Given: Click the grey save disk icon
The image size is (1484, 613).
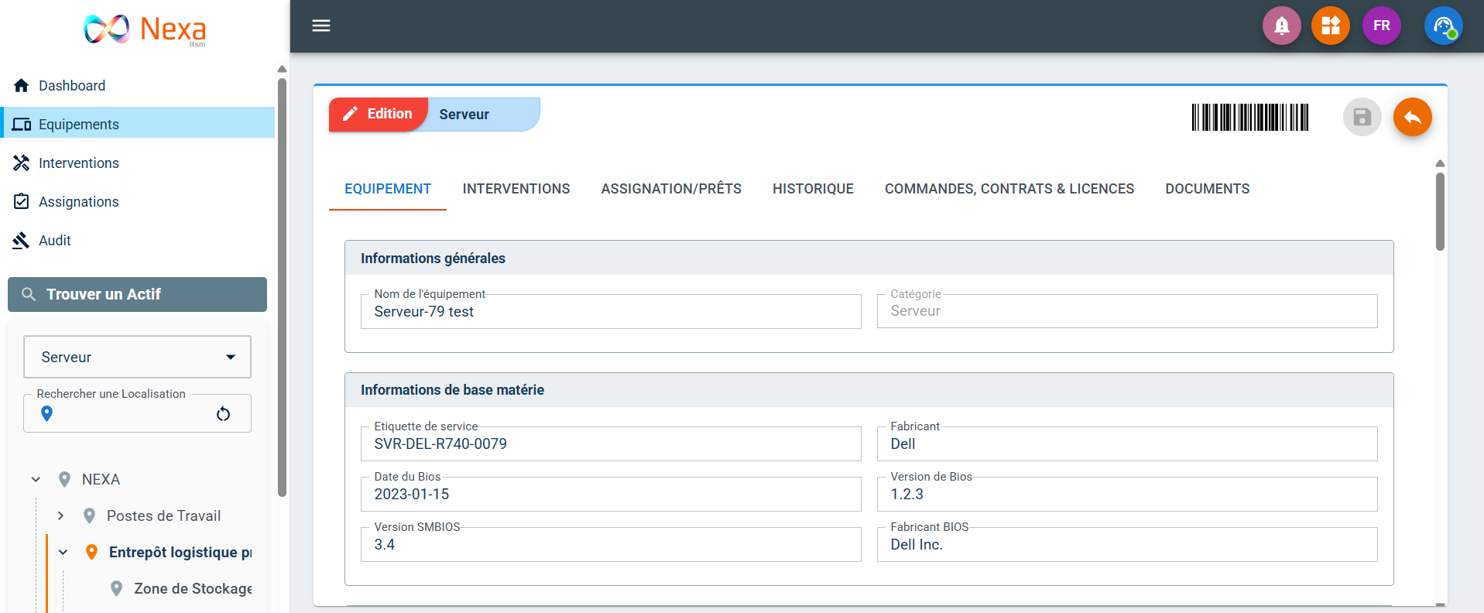Looking at the screenshot, I should coord(1362,118).
